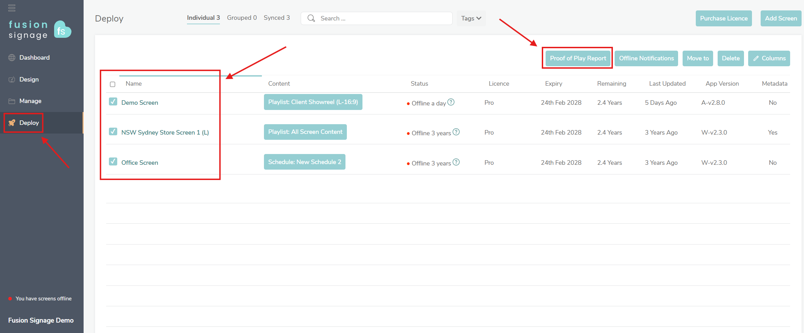Viewport: 804px width, 333px height.
Task: Click the Yes metadata cell
Action: [772, 133]
